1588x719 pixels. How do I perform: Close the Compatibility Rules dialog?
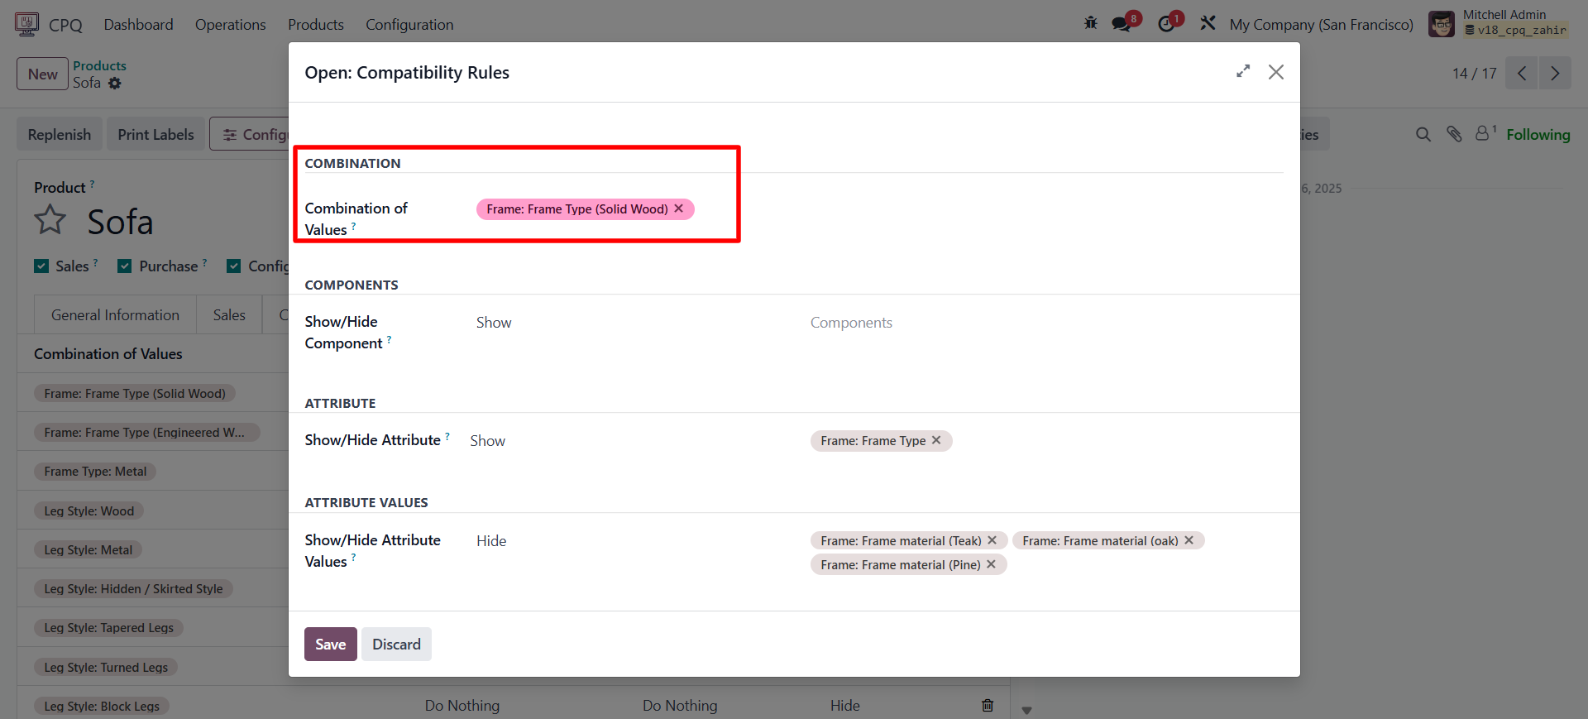(x=1276, y=72)
